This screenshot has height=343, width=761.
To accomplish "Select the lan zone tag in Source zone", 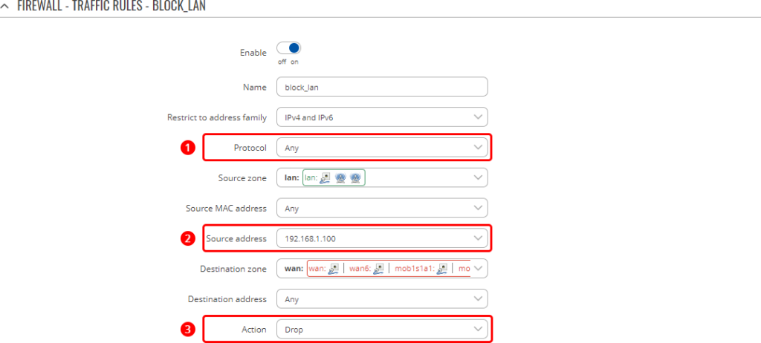I will [334, 178].
